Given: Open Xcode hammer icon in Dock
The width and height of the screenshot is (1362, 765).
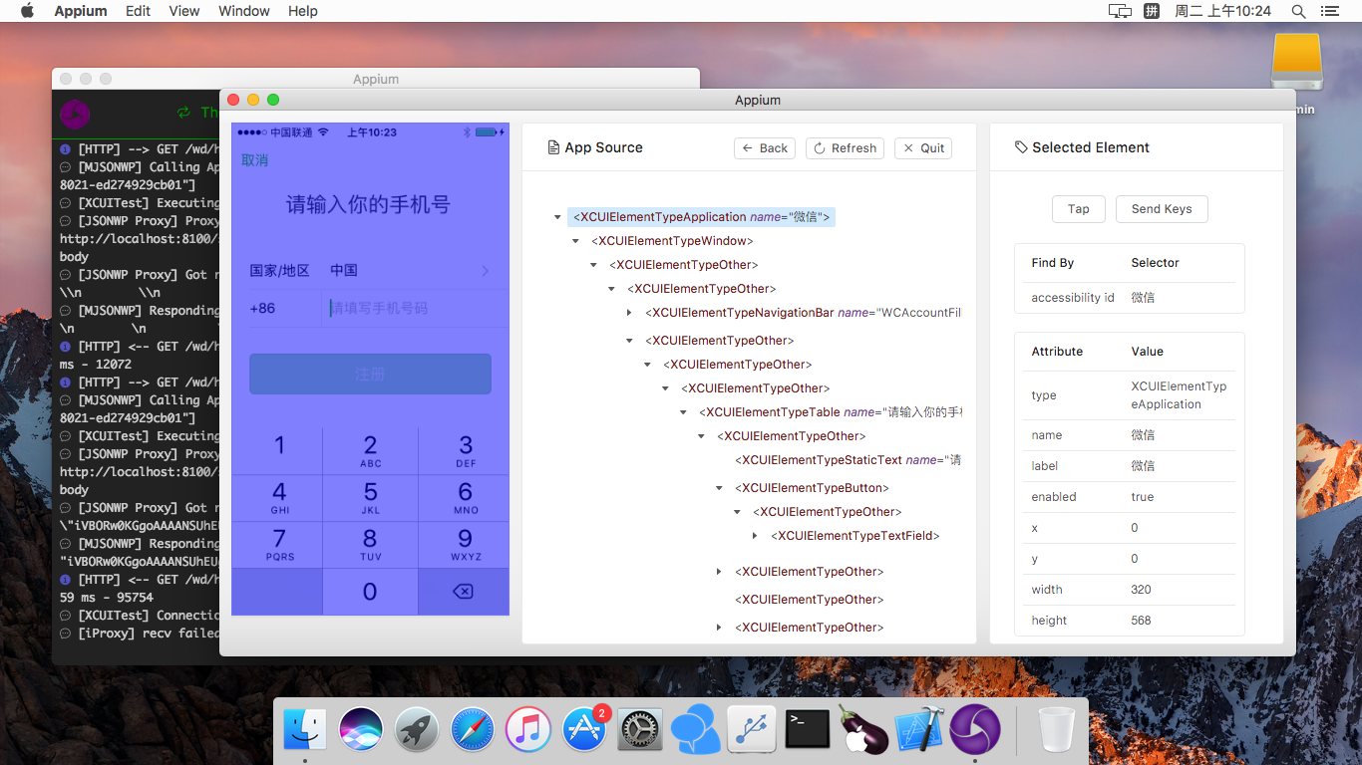Looking at the screenshot, I should click(x=919, y=729).
